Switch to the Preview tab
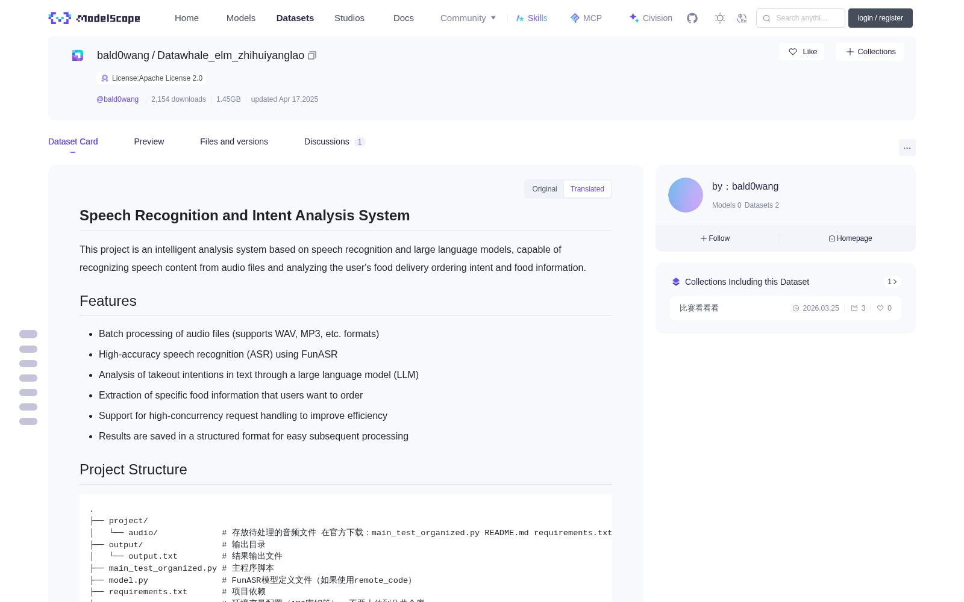 pyautogui.click(x=149, y=141)
